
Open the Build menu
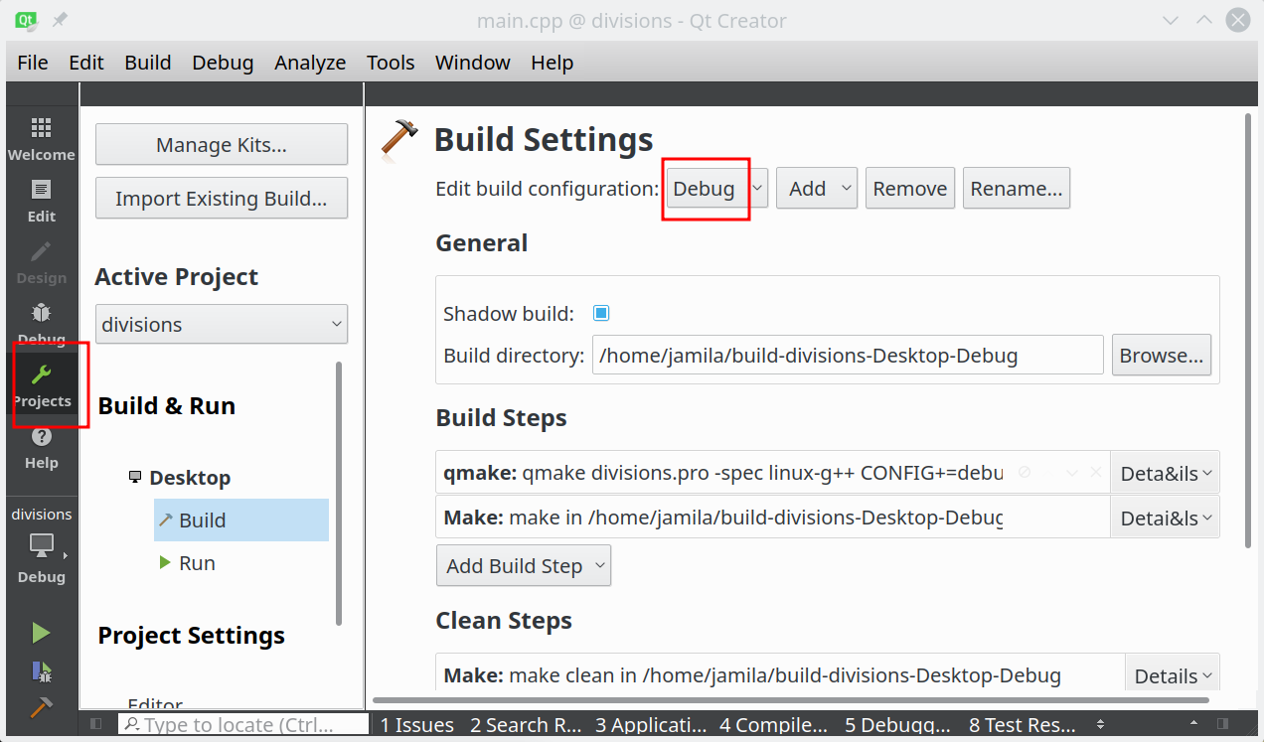(148, 63)
